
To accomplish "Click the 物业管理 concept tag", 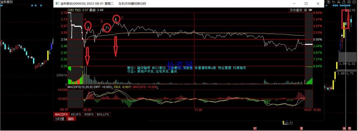I will click(x=225, y=68).
